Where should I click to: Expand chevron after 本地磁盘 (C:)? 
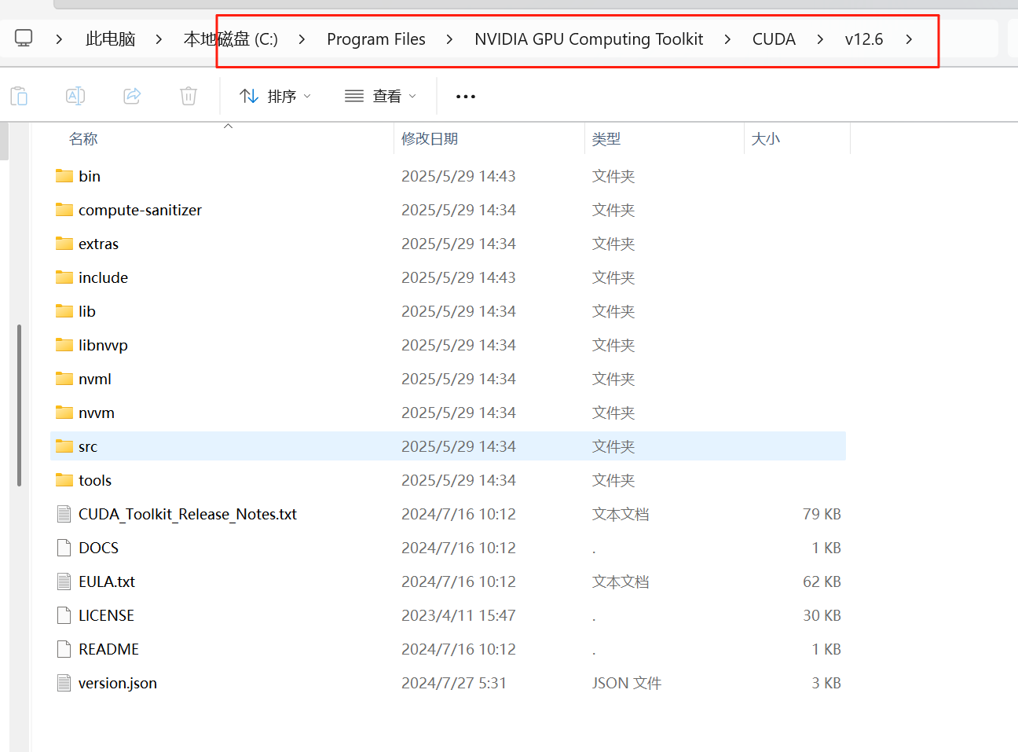302,39
